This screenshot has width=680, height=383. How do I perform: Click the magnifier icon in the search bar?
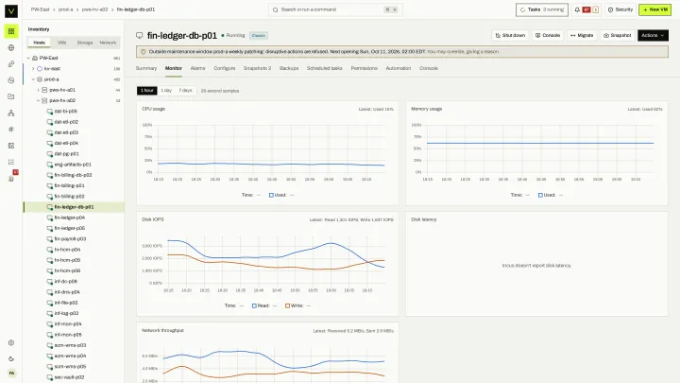276,9
